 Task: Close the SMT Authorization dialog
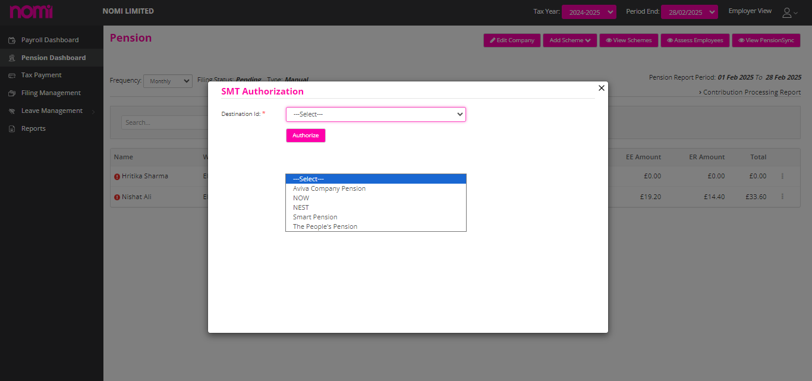(x=601, y=88)
